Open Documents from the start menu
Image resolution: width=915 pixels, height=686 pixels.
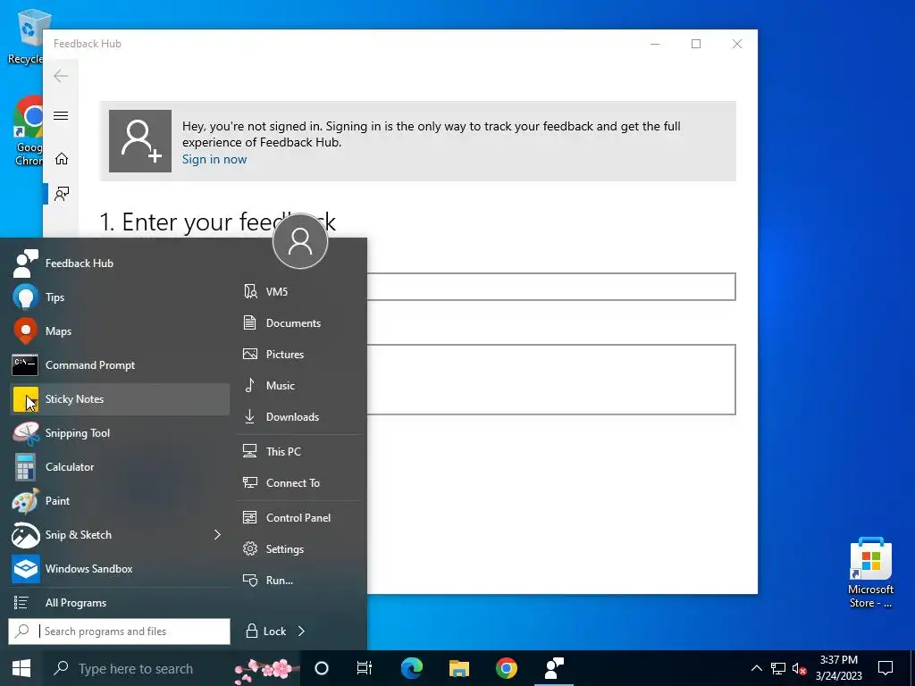click(x=300, y=322)
